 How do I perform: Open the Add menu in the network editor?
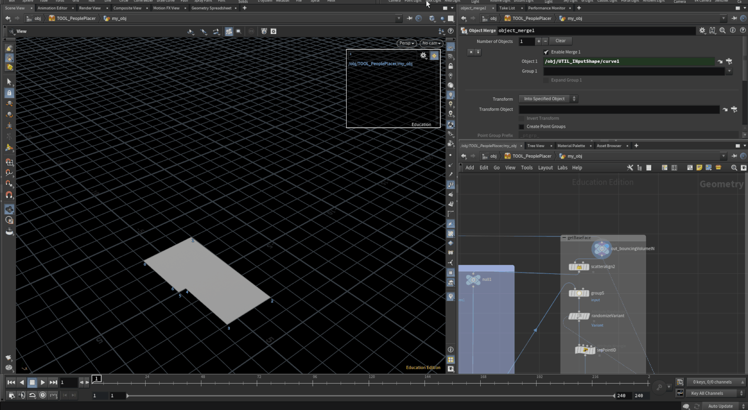point(469,168)
